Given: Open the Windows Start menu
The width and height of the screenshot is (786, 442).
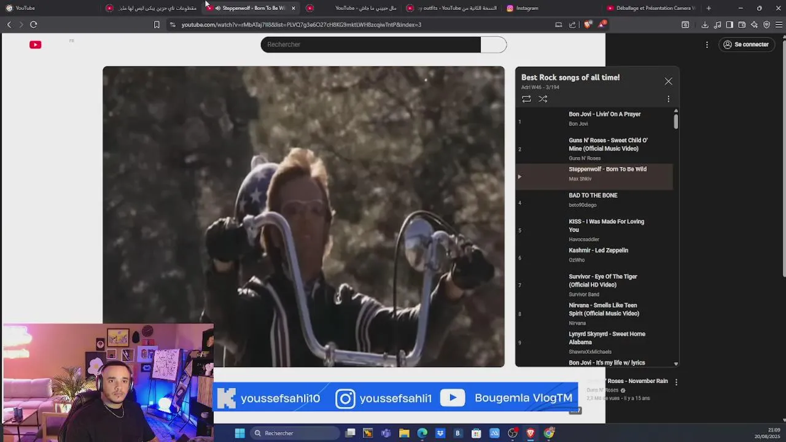Looking at the screenshot, I should pos(240,433).
